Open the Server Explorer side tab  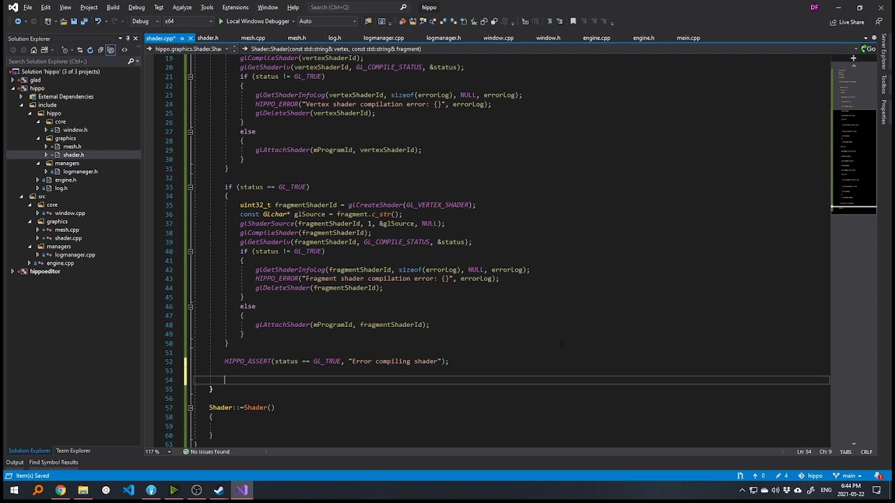coord(884,51)
